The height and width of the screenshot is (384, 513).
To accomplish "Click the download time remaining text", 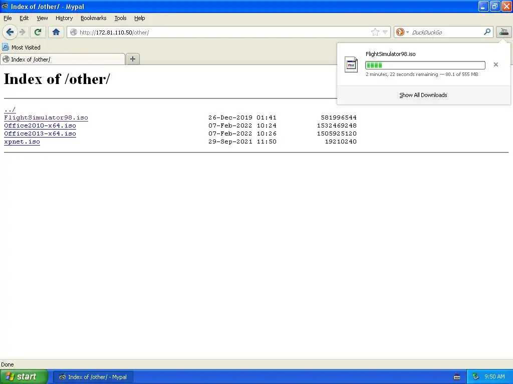I will (402, 74).
